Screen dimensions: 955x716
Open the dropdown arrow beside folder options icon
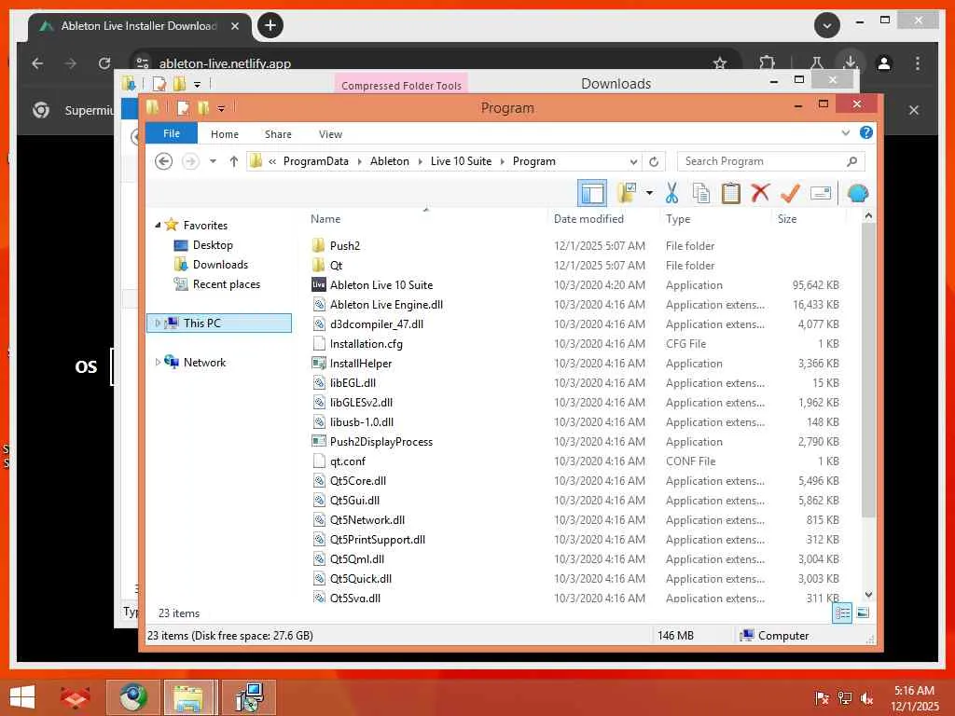coord(649,194)
